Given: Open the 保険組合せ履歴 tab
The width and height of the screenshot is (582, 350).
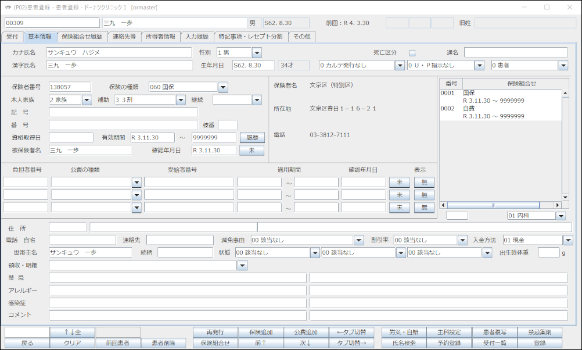Looking at the screenshot, I should click(82, 37).
